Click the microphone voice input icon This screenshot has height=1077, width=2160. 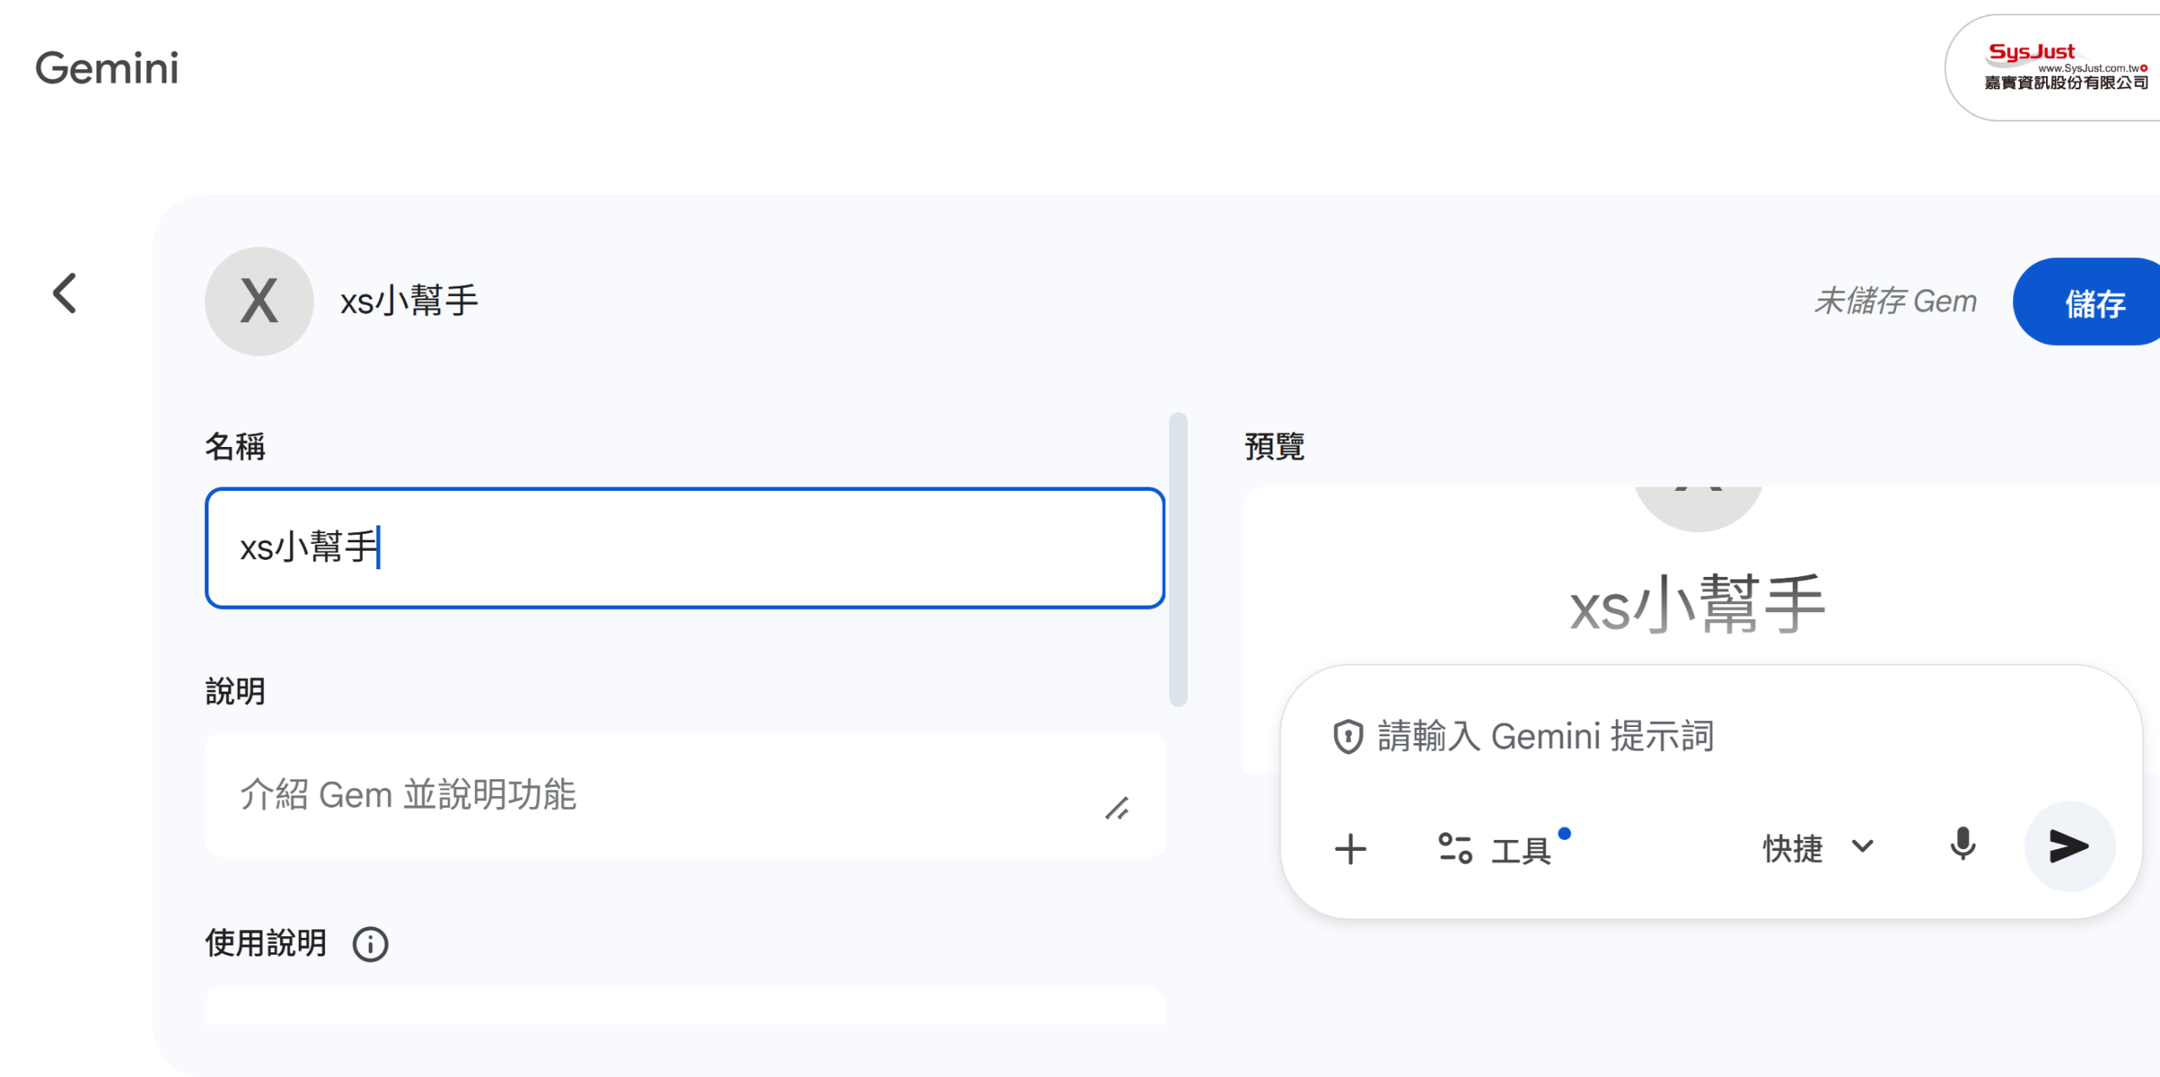coord(1963,844)
